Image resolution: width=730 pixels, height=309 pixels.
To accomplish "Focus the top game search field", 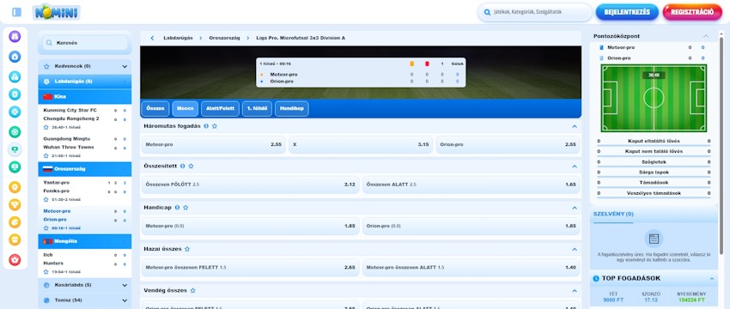I will point(535,13).
